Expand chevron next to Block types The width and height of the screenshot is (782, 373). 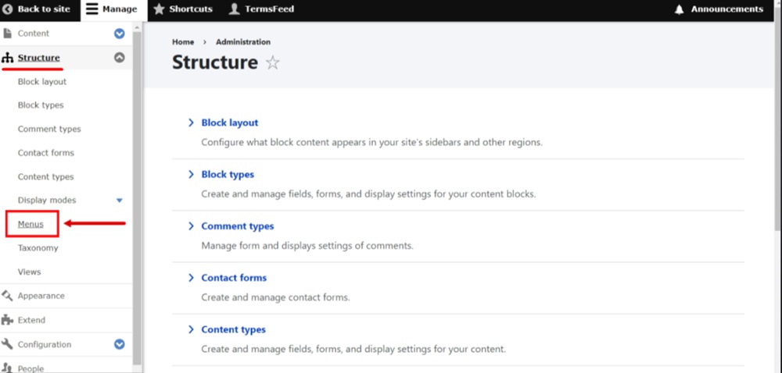(x=191, y=174)
